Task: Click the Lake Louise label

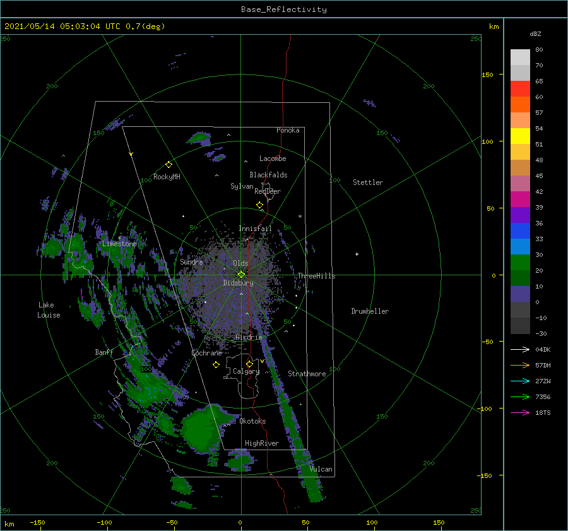Action: click(49, 310)
